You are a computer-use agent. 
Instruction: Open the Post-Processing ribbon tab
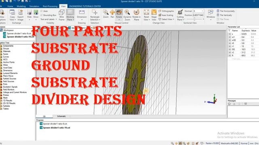click(50, 6)
